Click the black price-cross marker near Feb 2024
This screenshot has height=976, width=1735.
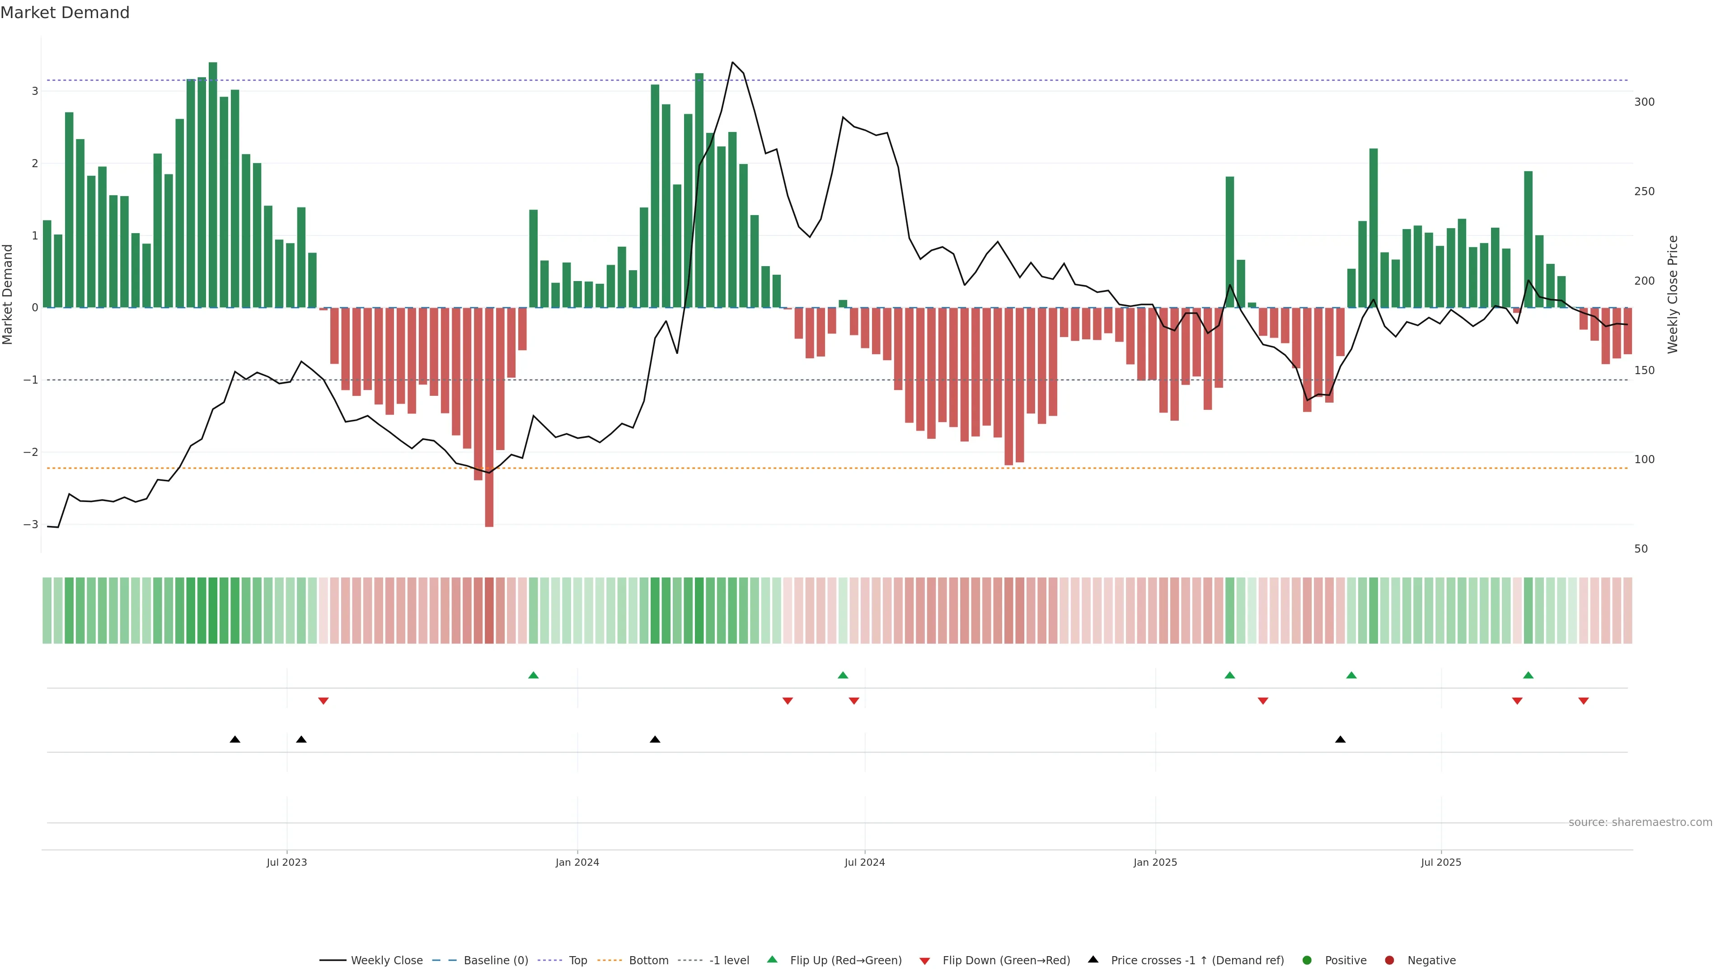(655, 740)
